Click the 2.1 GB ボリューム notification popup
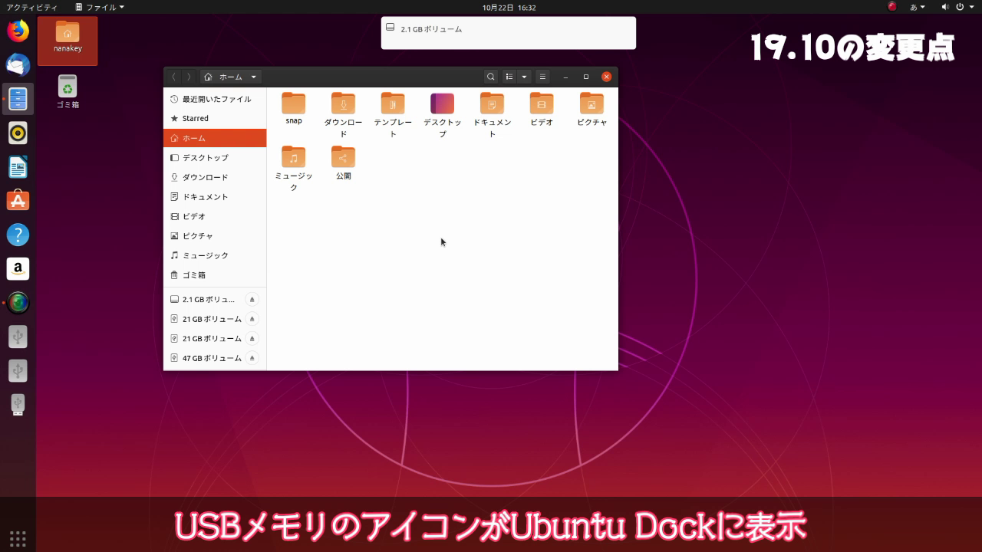The height and width of the screenshot is (552, 982). point(509,33)
